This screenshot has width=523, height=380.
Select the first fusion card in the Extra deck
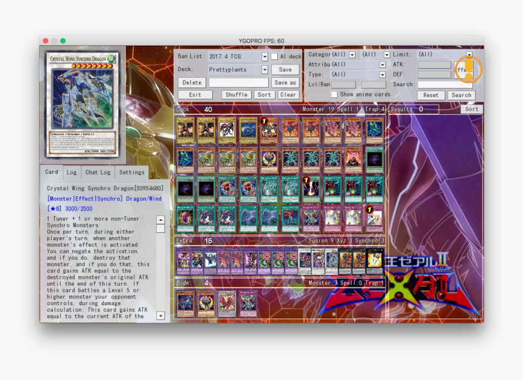(x=183, y=261)
